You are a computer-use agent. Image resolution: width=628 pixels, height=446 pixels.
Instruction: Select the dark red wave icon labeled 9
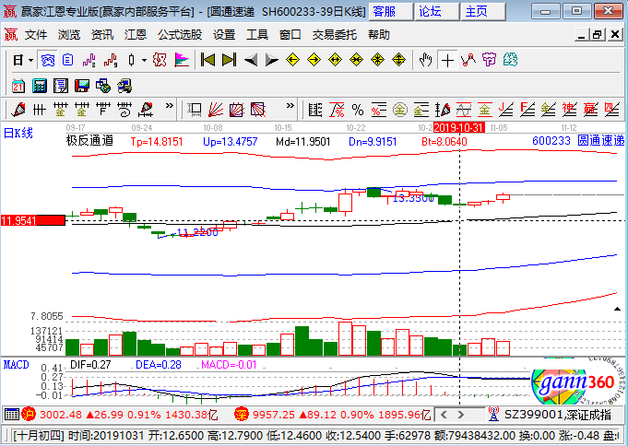111,61
